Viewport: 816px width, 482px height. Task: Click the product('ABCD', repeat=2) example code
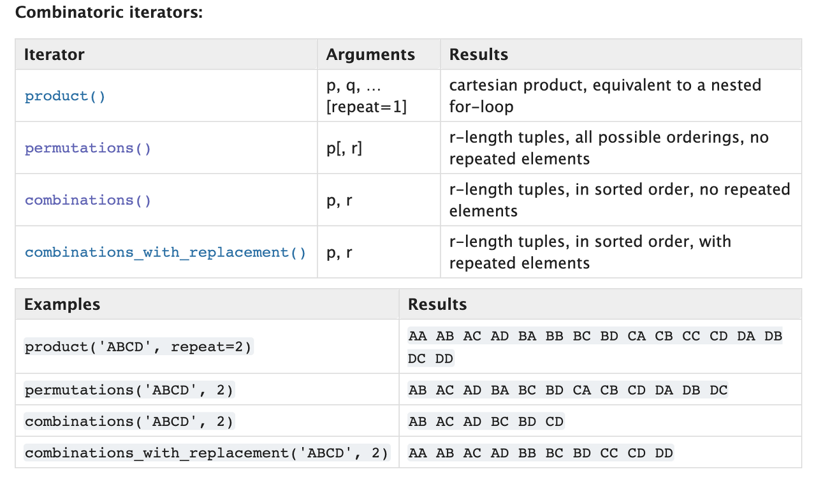click(139, 347)
